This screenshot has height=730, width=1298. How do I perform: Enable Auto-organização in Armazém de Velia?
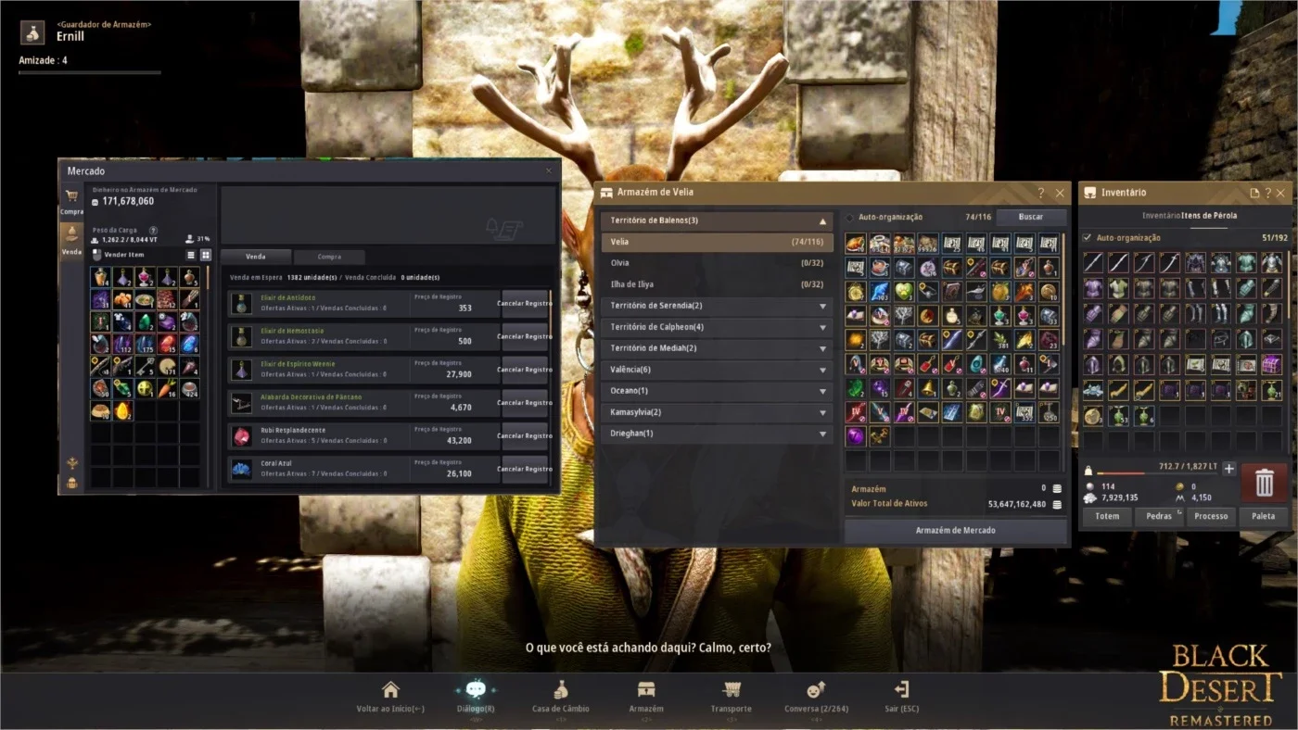tap(849, 218)
